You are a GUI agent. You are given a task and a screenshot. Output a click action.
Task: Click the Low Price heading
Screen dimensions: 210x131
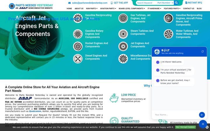[x=128, y=95]
